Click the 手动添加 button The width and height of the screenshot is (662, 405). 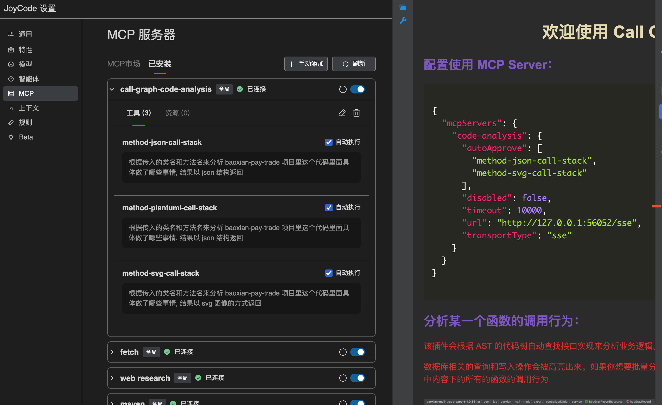coord(306,64)
